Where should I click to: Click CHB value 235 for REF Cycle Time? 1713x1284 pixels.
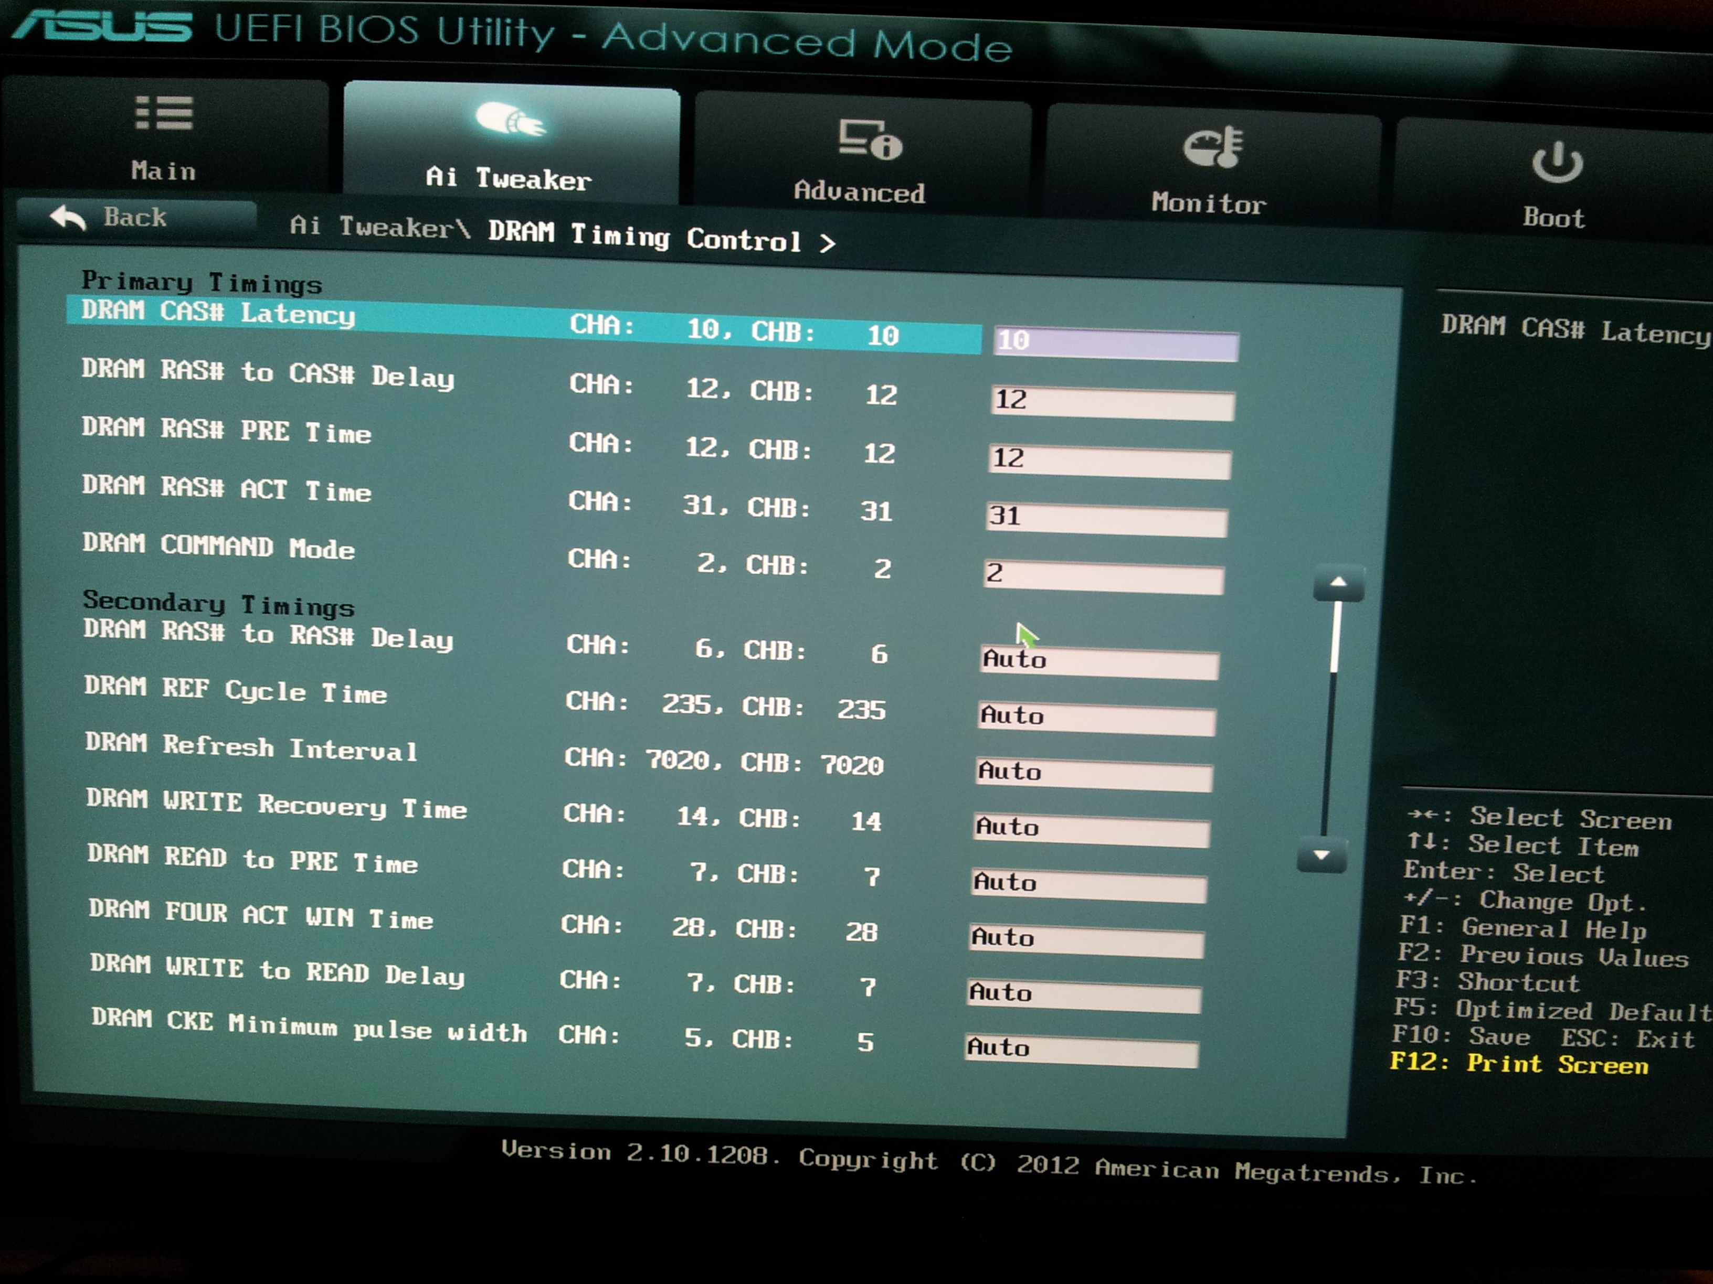861,709
